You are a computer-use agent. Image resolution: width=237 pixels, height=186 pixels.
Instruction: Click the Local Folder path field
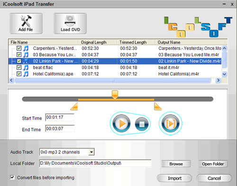(95, 163)
